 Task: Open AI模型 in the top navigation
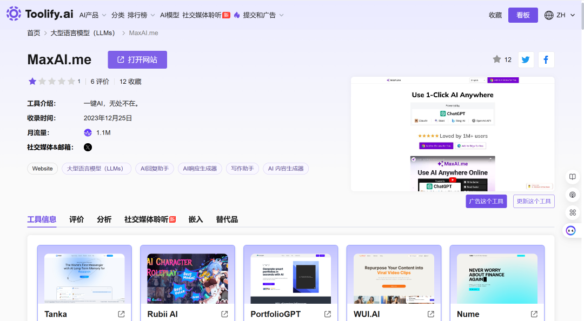click(x=169, y=15)
